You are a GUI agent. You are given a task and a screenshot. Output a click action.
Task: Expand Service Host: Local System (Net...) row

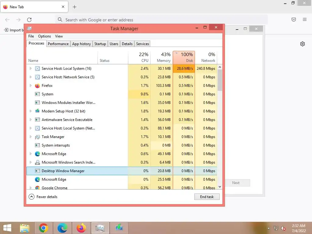pyautogui.click(x=30, y=128)
